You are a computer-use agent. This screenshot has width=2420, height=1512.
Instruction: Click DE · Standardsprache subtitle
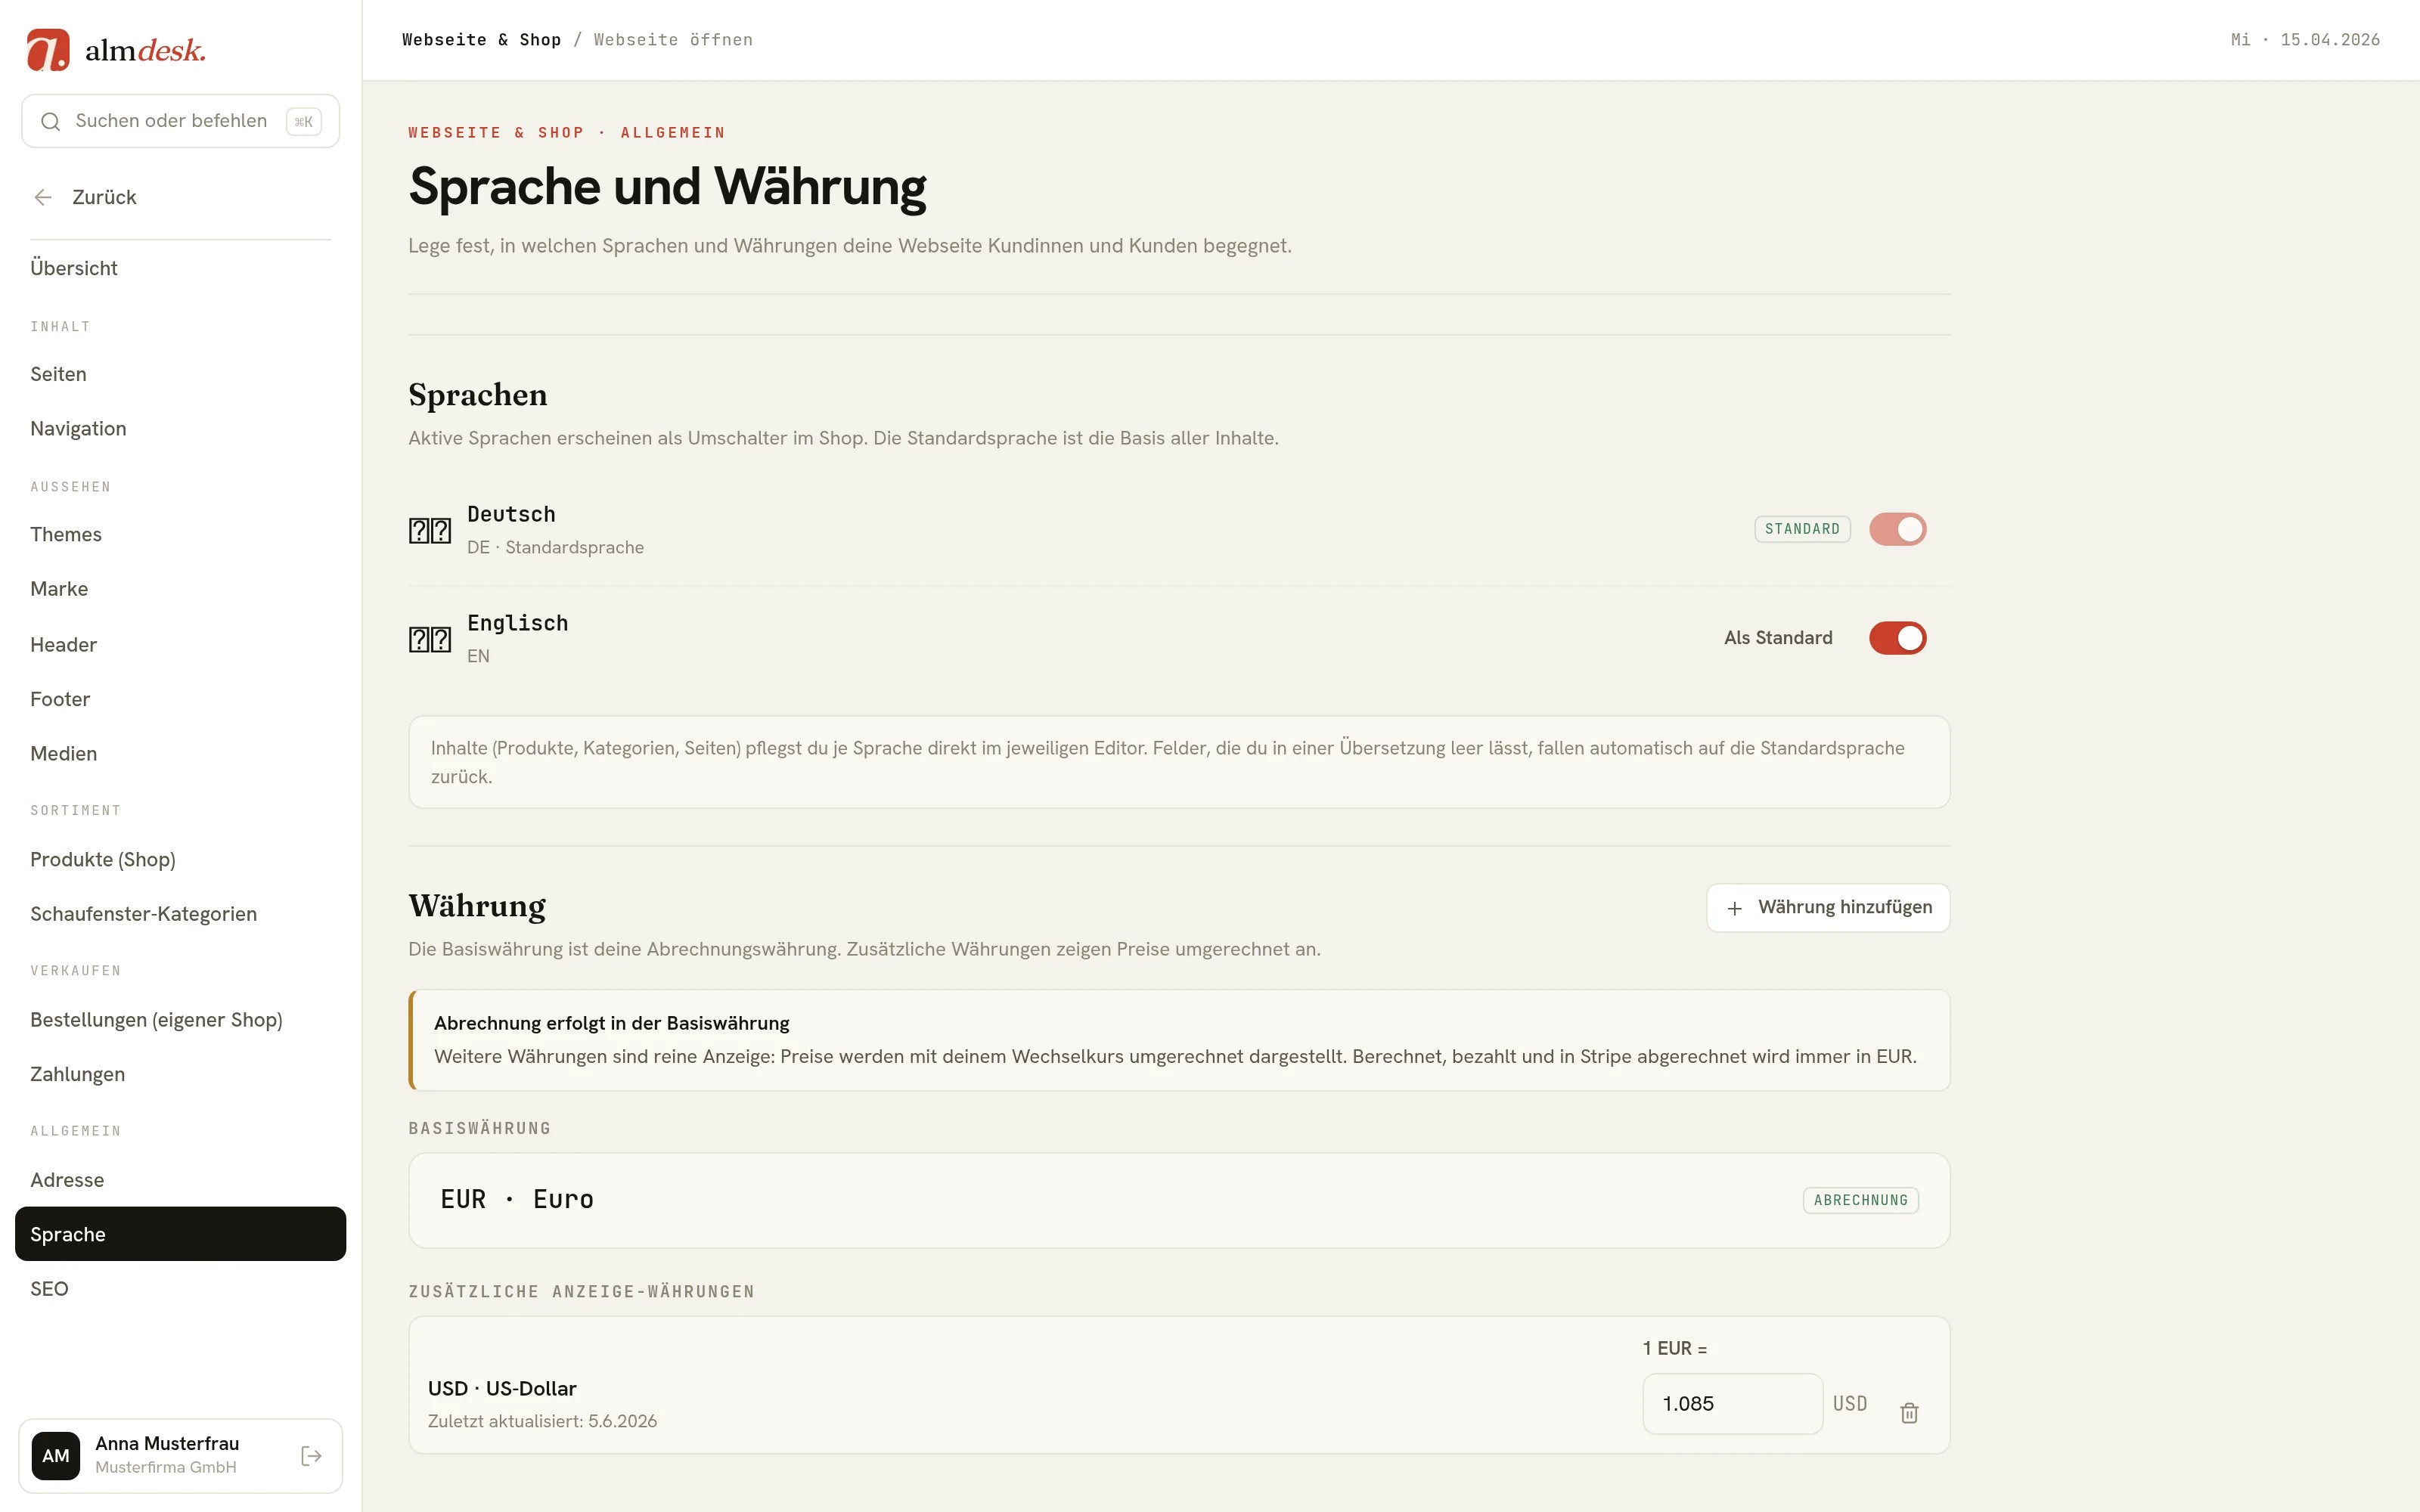pos(555,547)
